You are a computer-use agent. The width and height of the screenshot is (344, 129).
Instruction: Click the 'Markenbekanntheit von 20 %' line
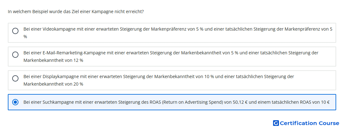pyautogui.click(x=53, y=84)
